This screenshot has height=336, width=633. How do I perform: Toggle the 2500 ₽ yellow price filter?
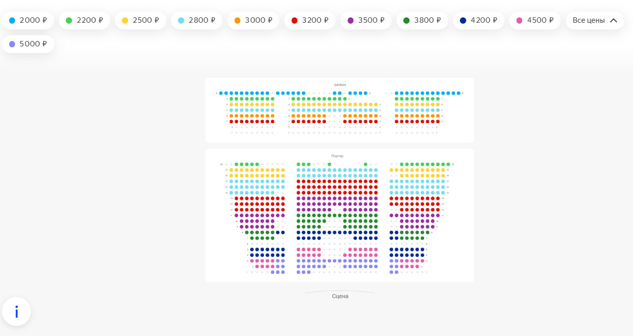click(x=140, y=20)
